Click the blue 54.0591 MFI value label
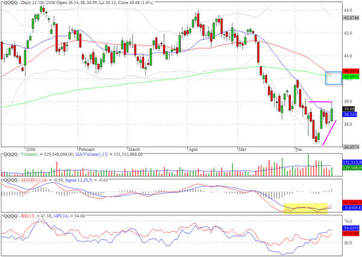The image size is (362, 257). tap(351, 228)
